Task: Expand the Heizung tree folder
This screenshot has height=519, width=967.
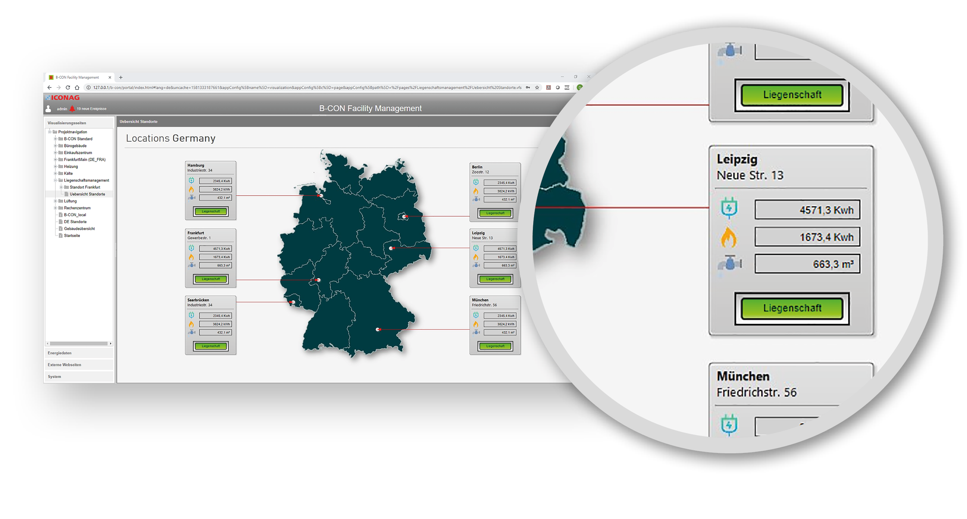Action: [x=55, y=166]
